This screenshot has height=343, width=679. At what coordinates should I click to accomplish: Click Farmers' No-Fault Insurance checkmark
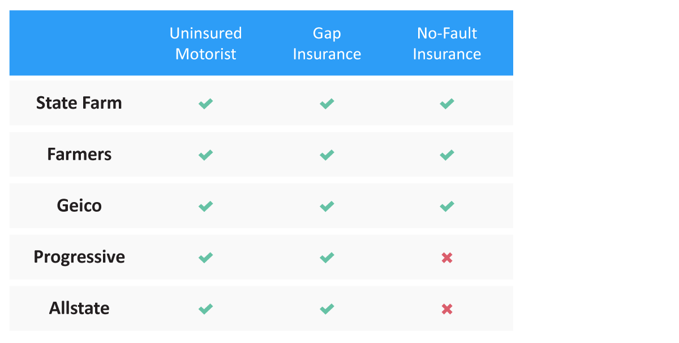click(447, 155)
